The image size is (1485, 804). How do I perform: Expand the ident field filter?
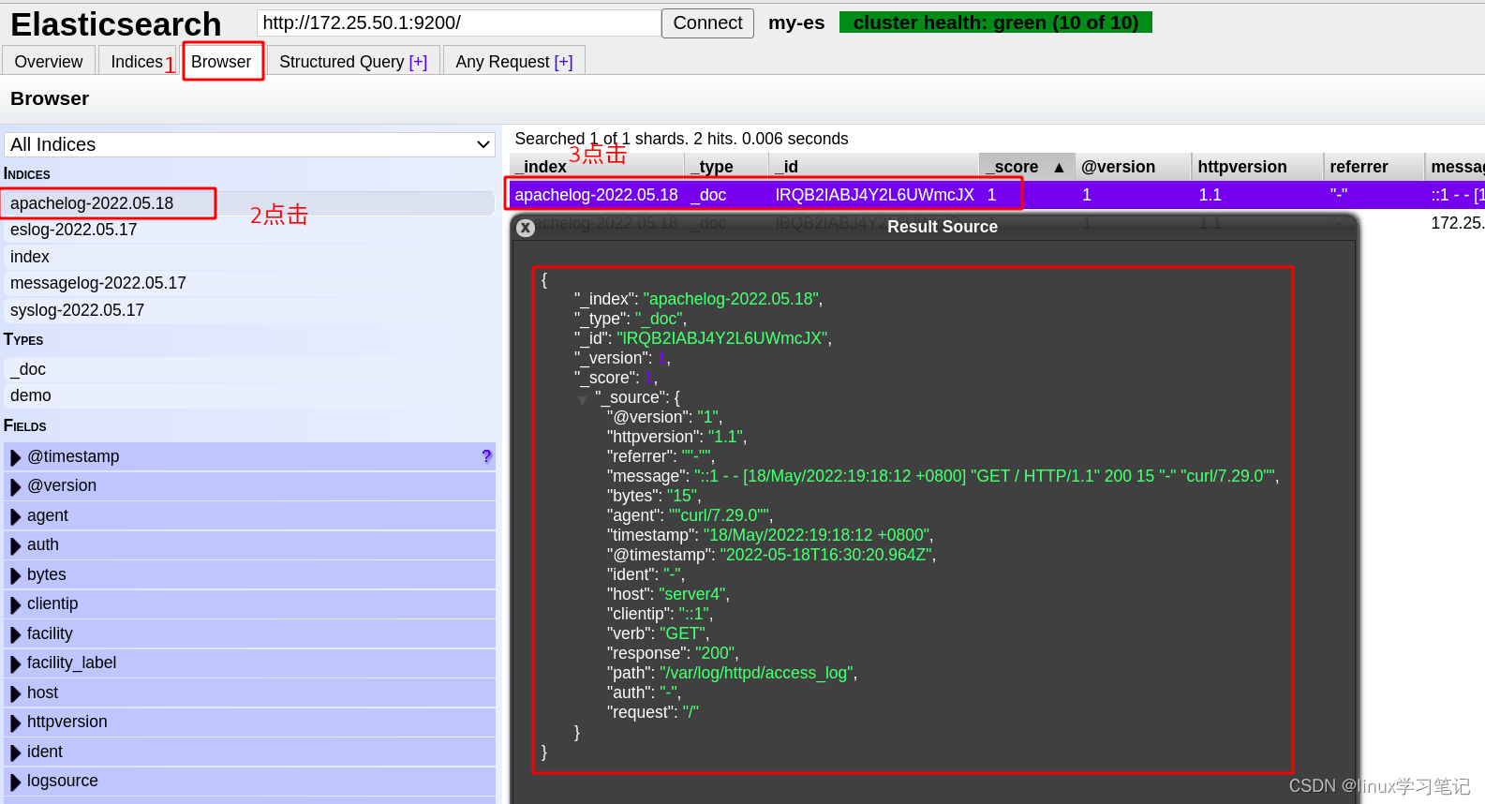click(x=16, y=752)
